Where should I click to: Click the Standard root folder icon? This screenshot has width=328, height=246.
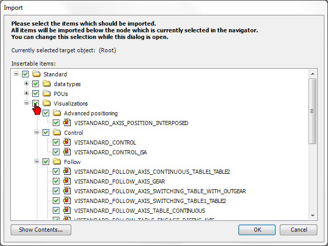[36, 74]
